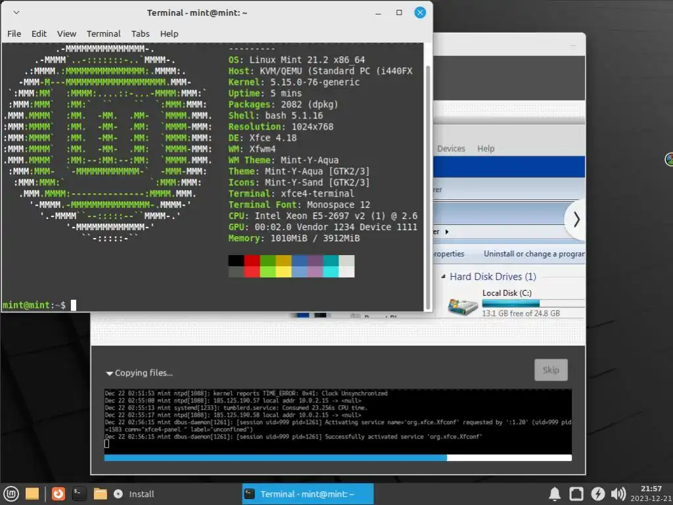
Task: Click the display tray icon beside the bell
Action: click(x=576, y=494)
